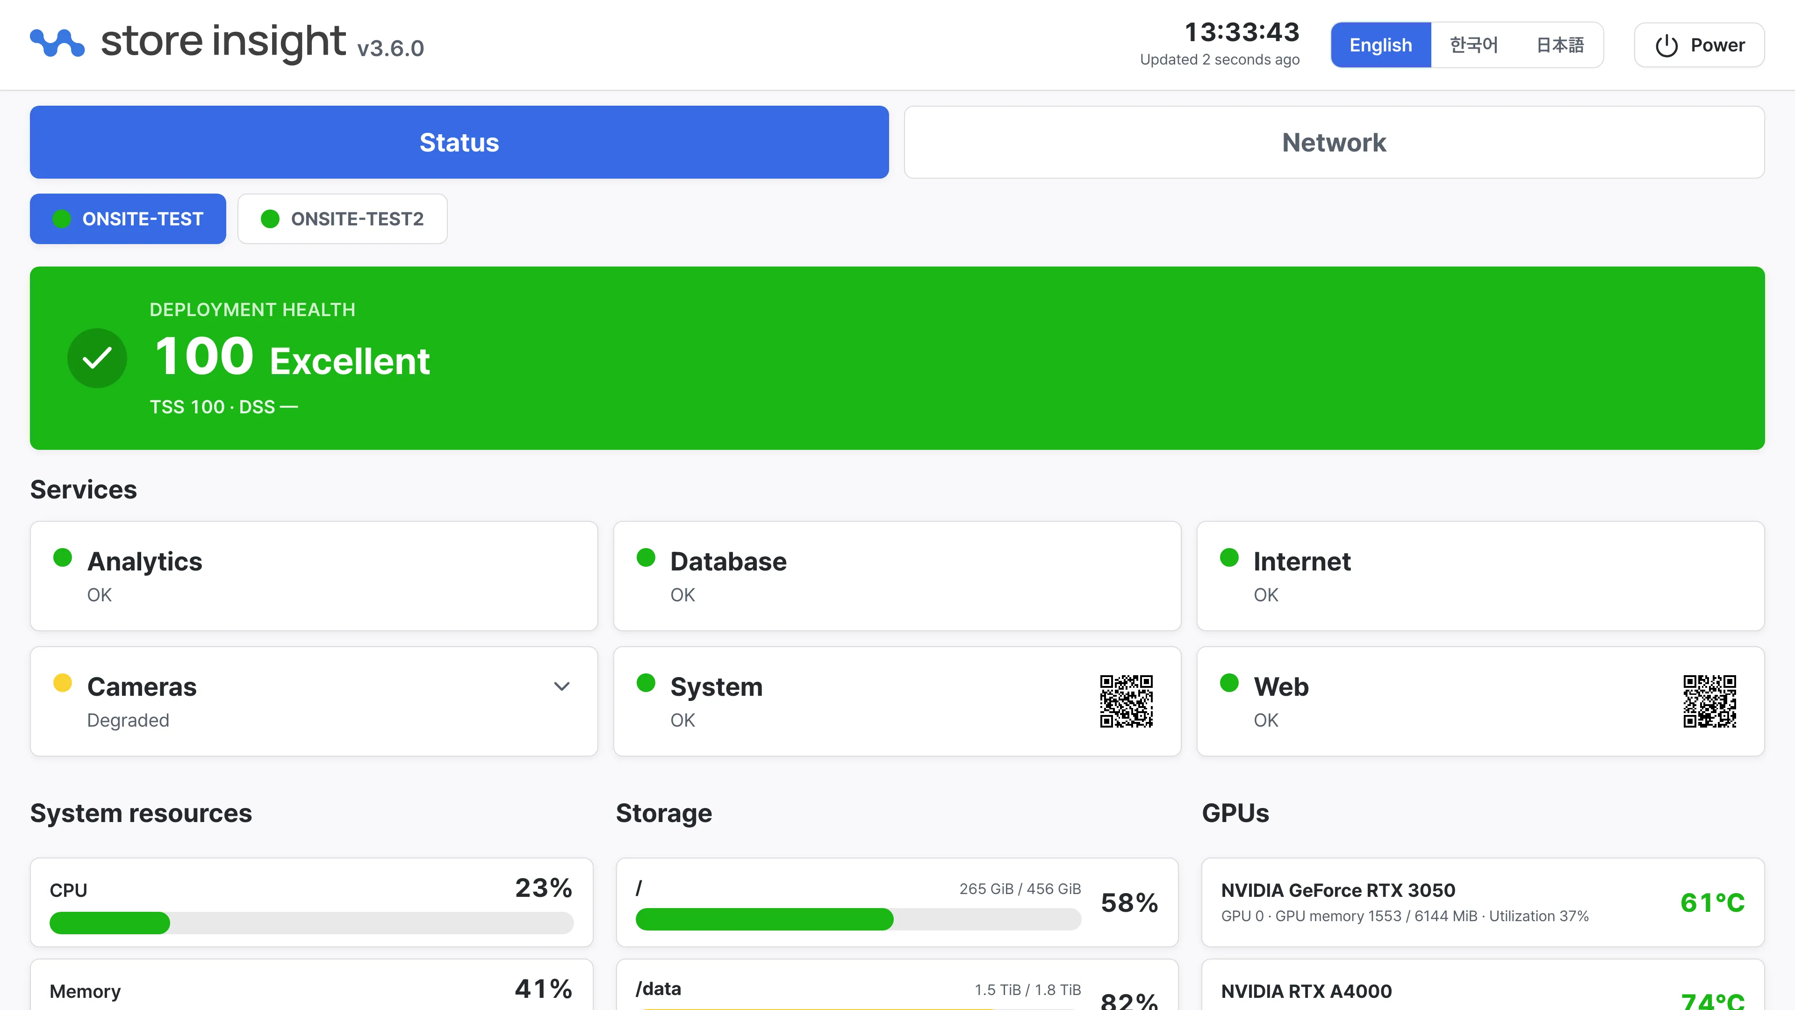This screenshot has height=1010, width=1795.
Task: Expand the Cameras card chevron
Action: 561,686
